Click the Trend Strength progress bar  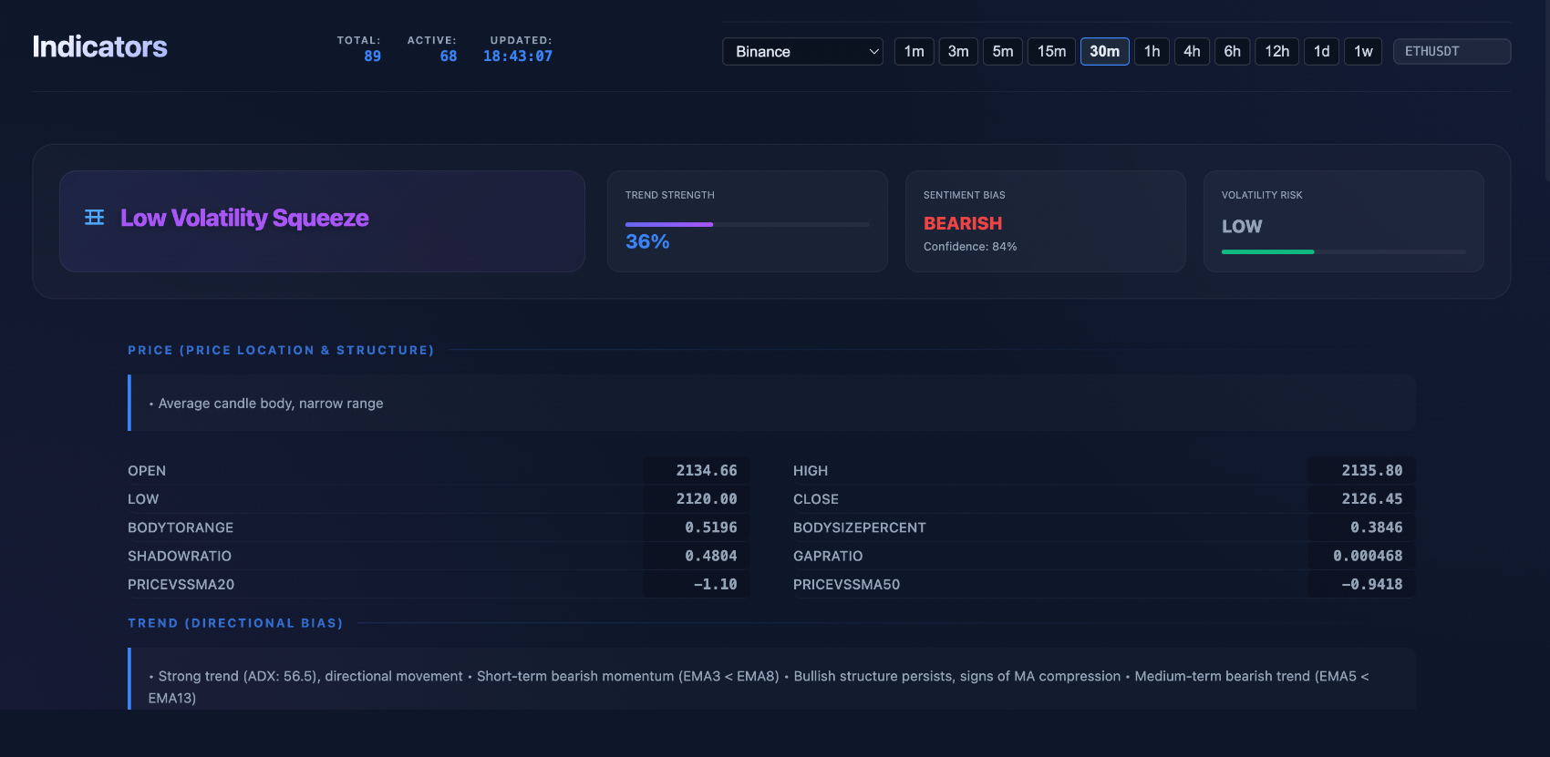747,224
